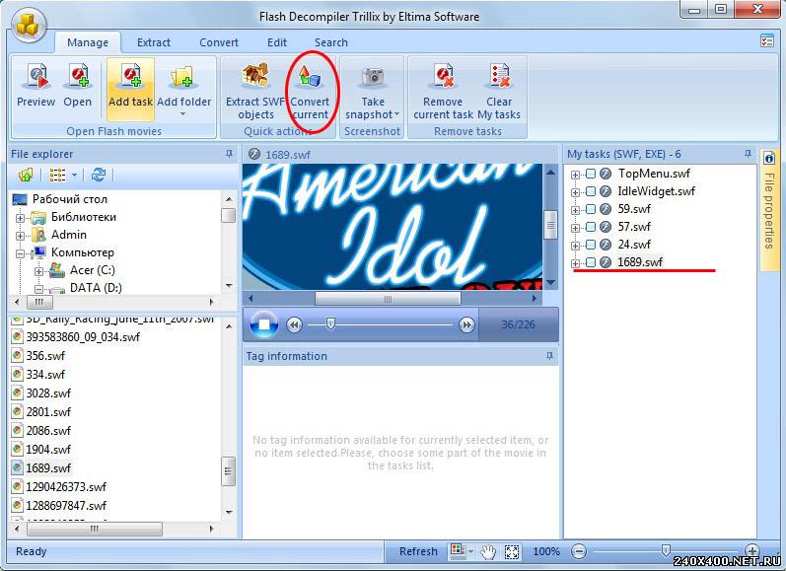Image resolution: width=786 pixels, height=571 pixels.
Task: Select 57.swf in My tasks
Action: (633, 227)
